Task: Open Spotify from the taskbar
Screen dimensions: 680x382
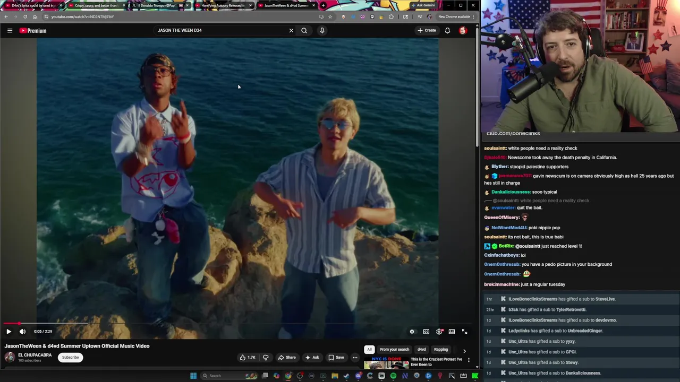Action: 393,376
